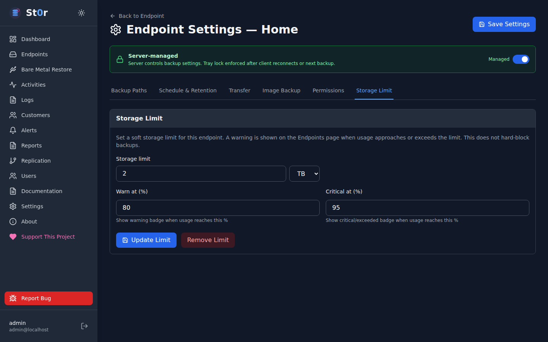Click the Bare Metal Restore plug icon

(x=13, y=70)
